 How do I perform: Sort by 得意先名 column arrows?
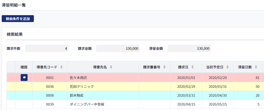pos(111,67)
